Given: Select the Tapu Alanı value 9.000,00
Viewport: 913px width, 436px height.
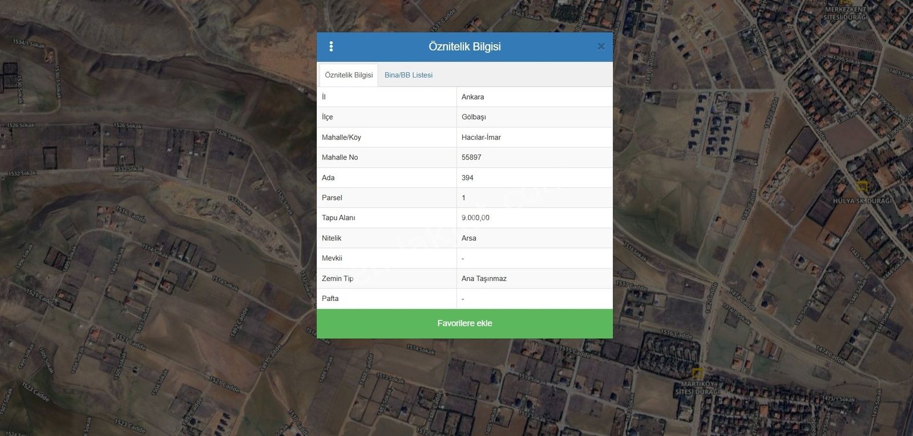Looking at the screenshot, I should tap(475, 218).
